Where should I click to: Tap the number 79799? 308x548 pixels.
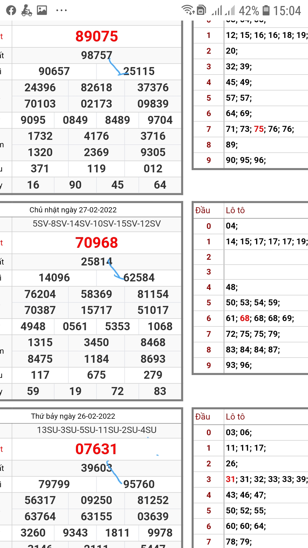pyautogui.click(x=54, y=484)
